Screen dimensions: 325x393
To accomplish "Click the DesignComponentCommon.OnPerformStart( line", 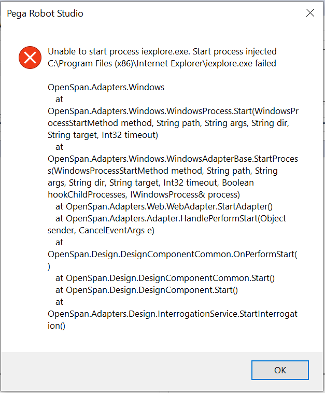I will (x=173, y=255).
